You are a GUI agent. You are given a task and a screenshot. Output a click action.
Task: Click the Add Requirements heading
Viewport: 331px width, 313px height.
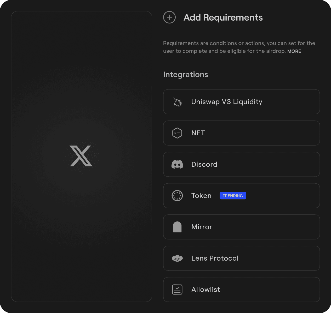tap(223, 17)
